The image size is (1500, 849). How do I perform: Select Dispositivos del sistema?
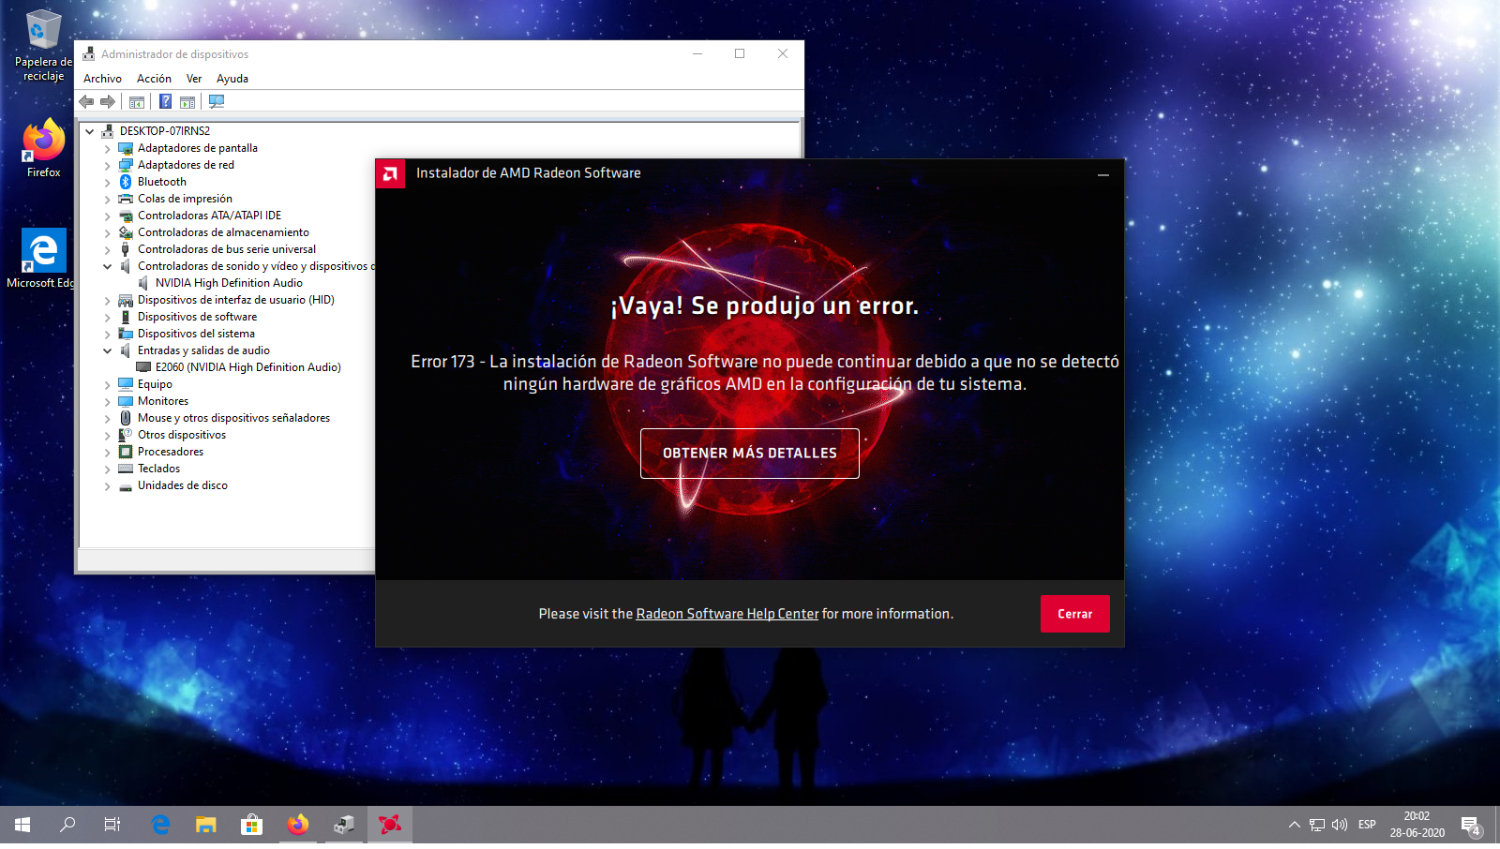click(196, 334)
